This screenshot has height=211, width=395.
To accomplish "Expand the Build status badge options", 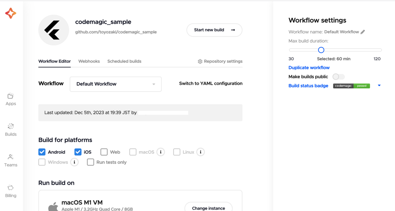I will [x=379, y=85].
